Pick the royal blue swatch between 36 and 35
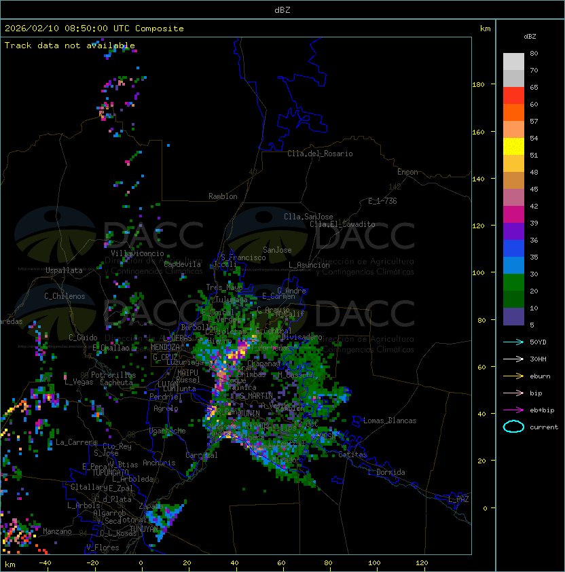Viewport: 565px width, 572px height. click(x=513, y=249)
